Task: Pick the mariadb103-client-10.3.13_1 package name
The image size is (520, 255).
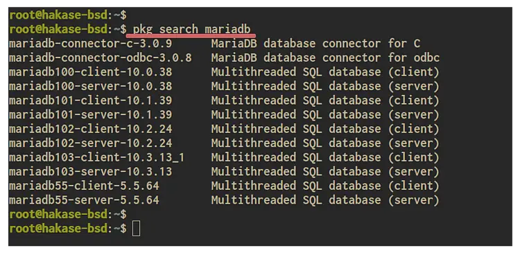Action: [97, 157]
